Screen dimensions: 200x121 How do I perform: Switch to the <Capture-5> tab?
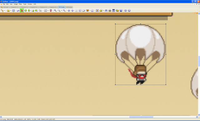coord(53,7)
